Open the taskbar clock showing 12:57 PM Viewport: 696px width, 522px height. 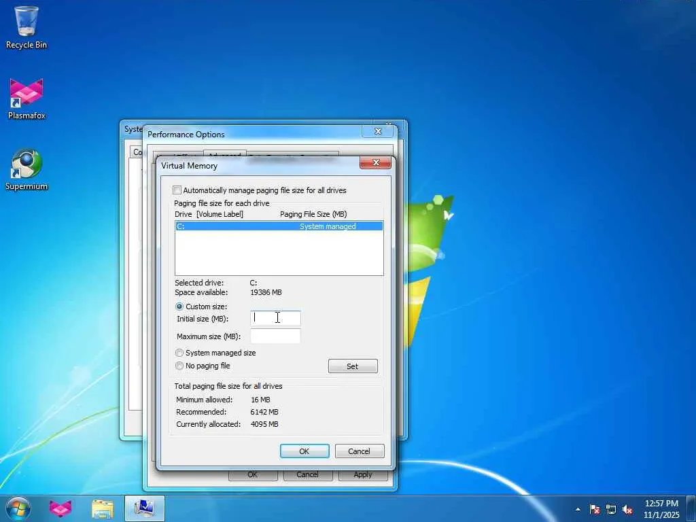661,509
